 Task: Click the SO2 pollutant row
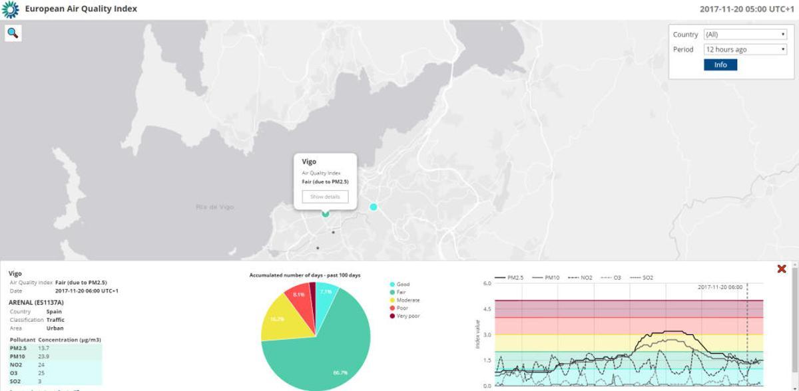pyautogui.click(x=55, y=380)
